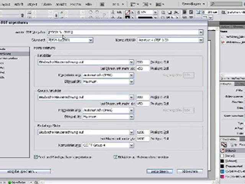Click the Exportieren button
This screenshot has width=245, height=184.
[159, 171]
